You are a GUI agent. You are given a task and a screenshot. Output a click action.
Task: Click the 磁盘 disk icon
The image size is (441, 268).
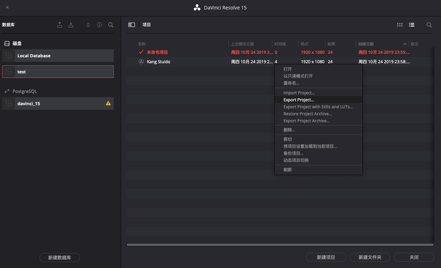[x=7, y=44]
